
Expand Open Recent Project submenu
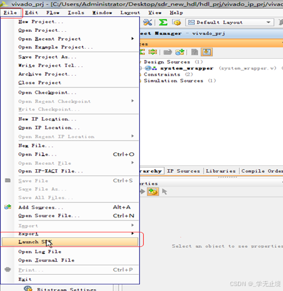[x=132, y=39]
